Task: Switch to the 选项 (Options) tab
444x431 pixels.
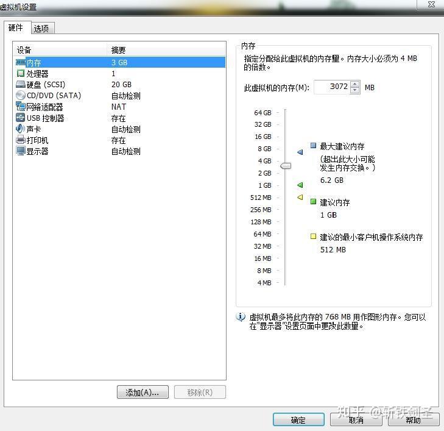Action: pyautogui.click(x=42, y=28)
